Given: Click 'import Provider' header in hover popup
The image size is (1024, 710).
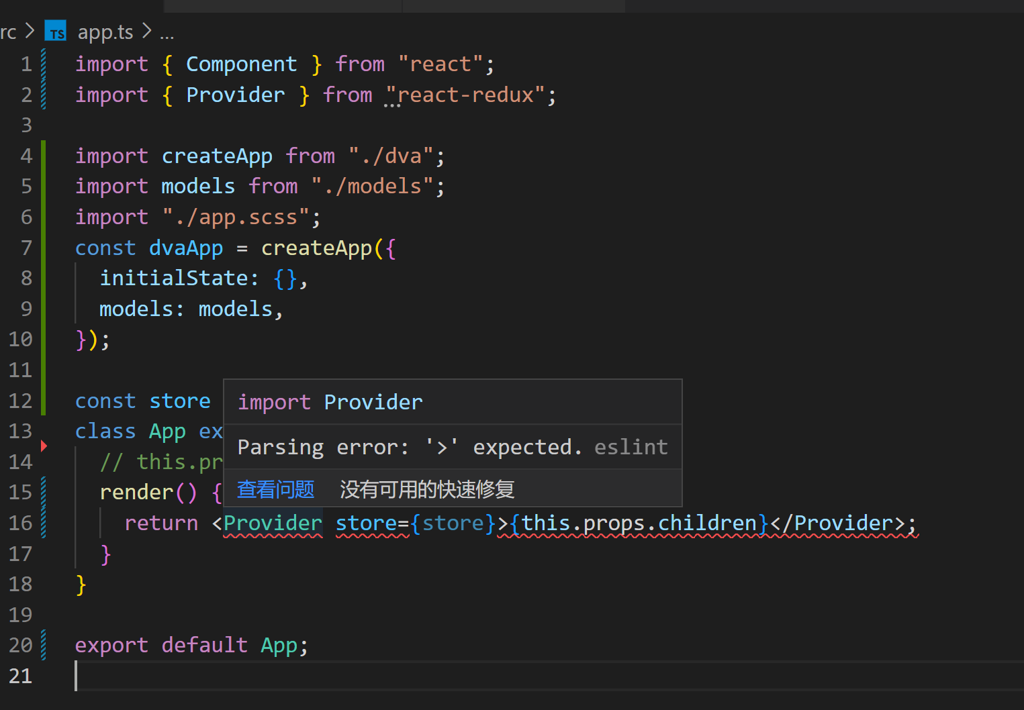Looking at the screenshot, I should 330,402.
